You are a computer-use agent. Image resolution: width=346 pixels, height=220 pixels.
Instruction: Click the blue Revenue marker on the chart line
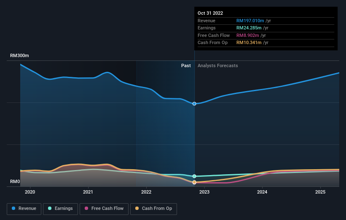[x=194, y=104]
